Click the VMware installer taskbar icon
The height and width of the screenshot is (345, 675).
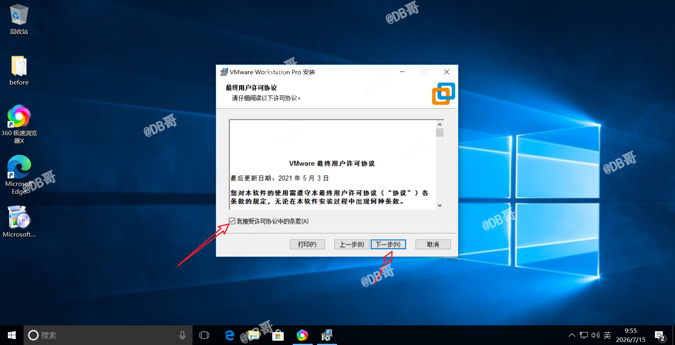327,335
